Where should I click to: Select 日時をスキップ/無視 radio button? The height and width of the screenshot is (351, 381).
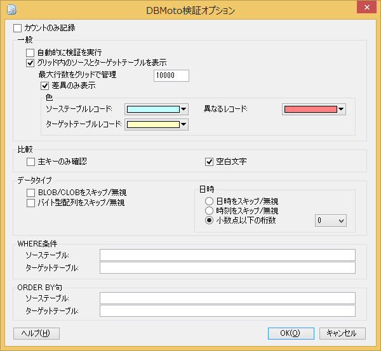209,201
